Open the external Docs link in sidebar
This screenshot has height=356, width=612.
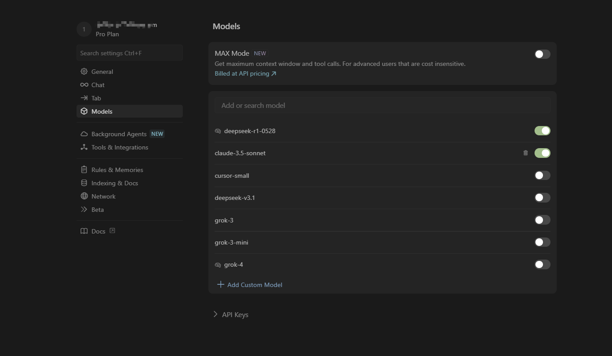pyautogui.click(x=98, y=231)
